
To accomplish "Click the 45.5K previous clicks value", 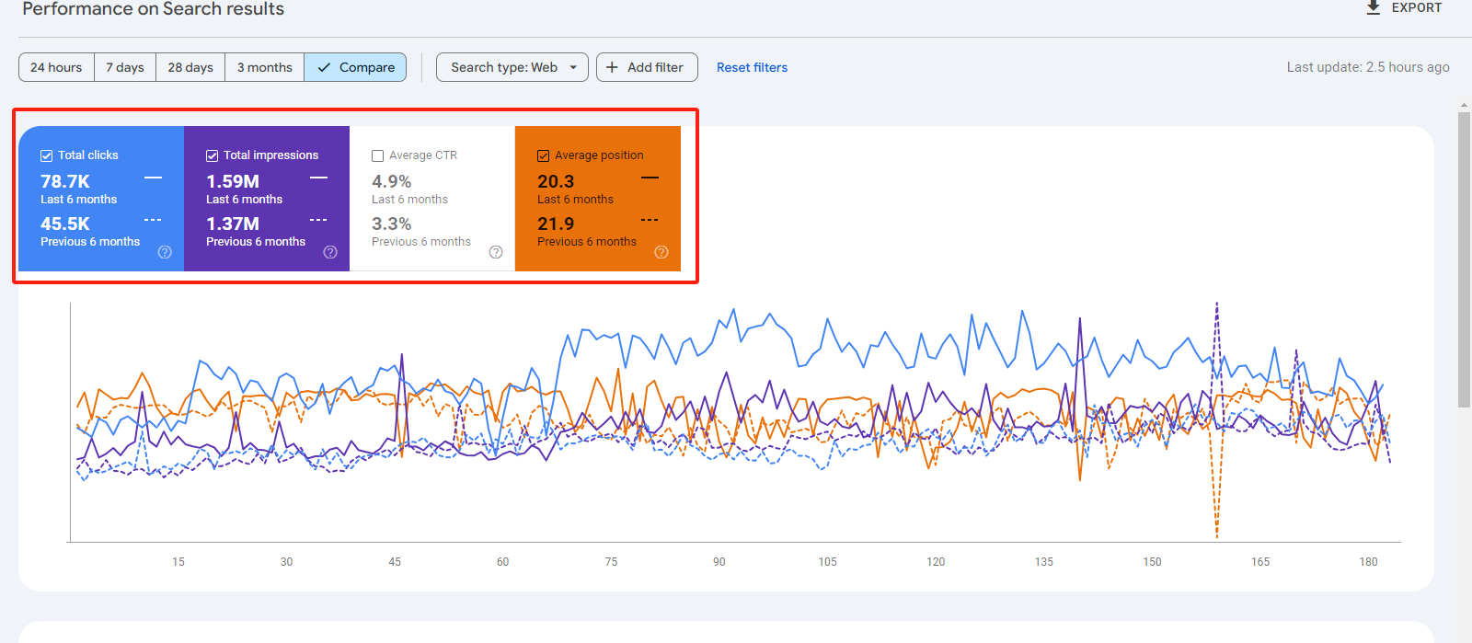I will tap(65, 224).
